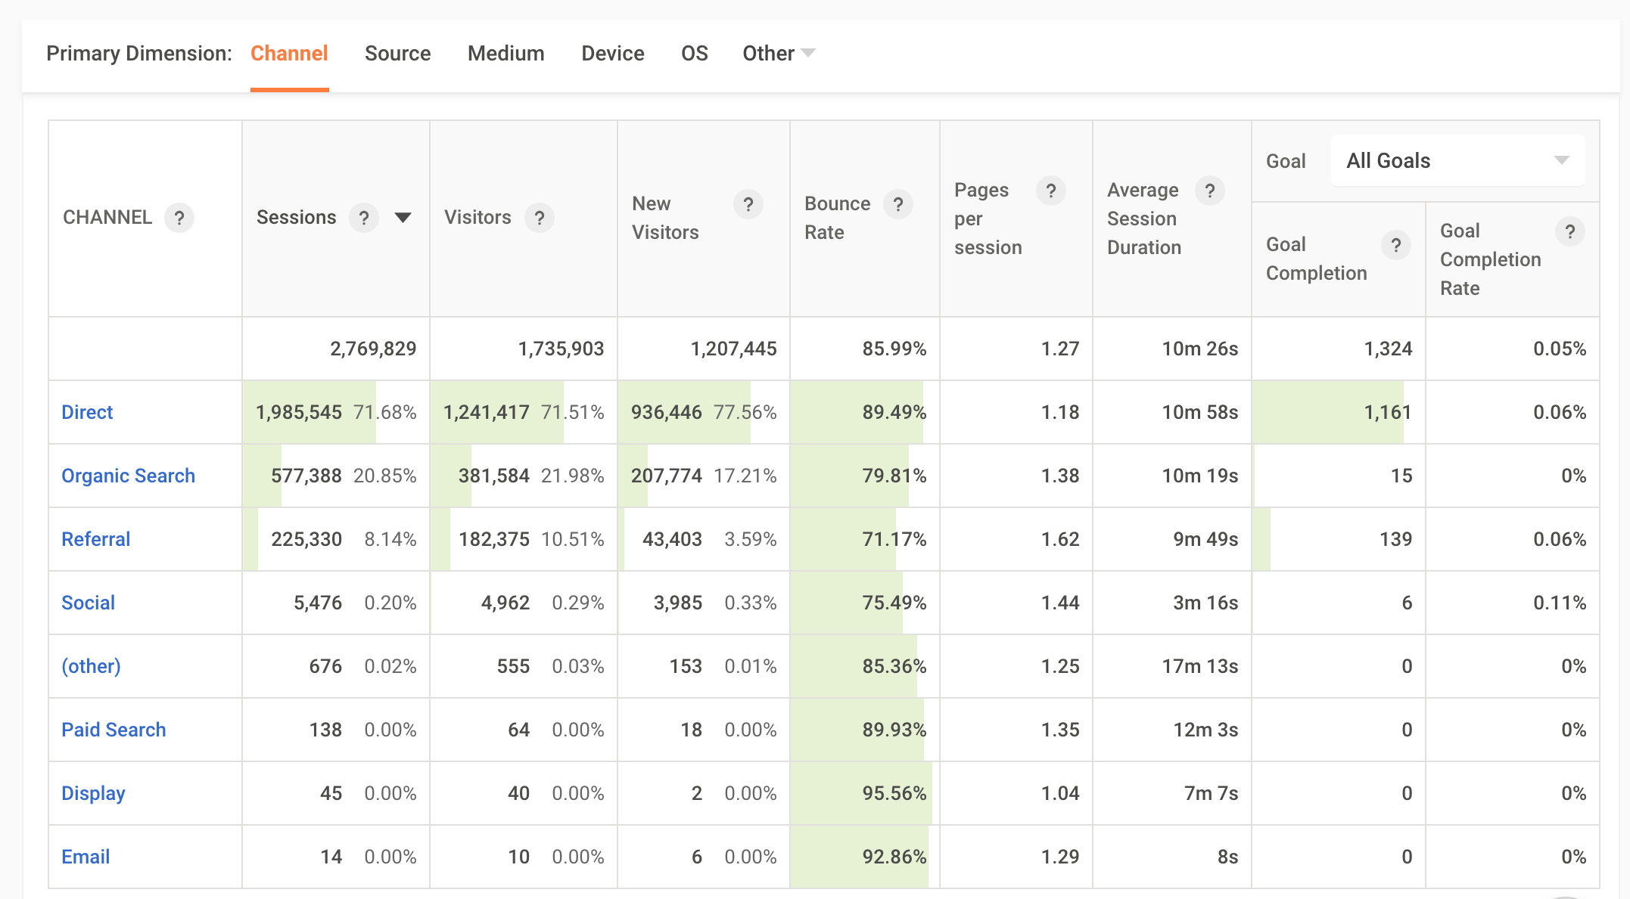Click the Goal Completion help icon
Viewport: 1630px width, 899px height.
1395,245
